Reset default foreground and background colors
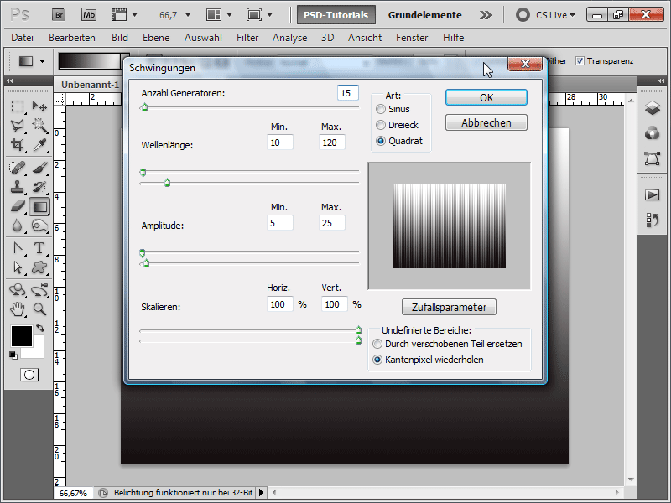The image size is (671, 503). [13, 355]
